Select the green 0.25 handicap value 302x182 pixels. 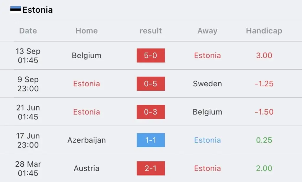click(264, 140)
